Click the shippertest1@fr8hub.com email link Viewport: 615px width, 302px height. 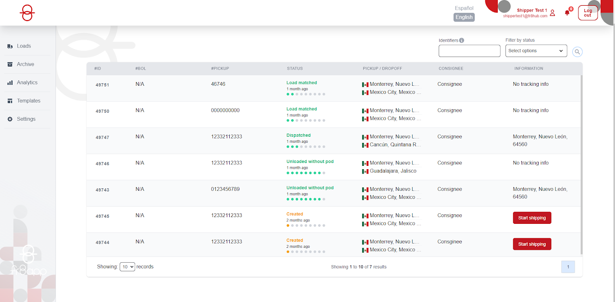(x=525, y=16)
